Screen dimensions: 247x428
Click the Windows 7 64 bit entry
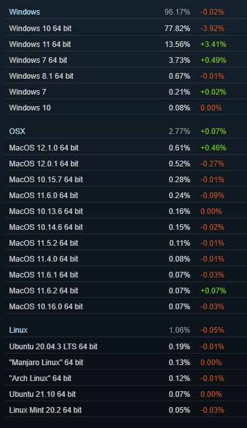point(125,60)
